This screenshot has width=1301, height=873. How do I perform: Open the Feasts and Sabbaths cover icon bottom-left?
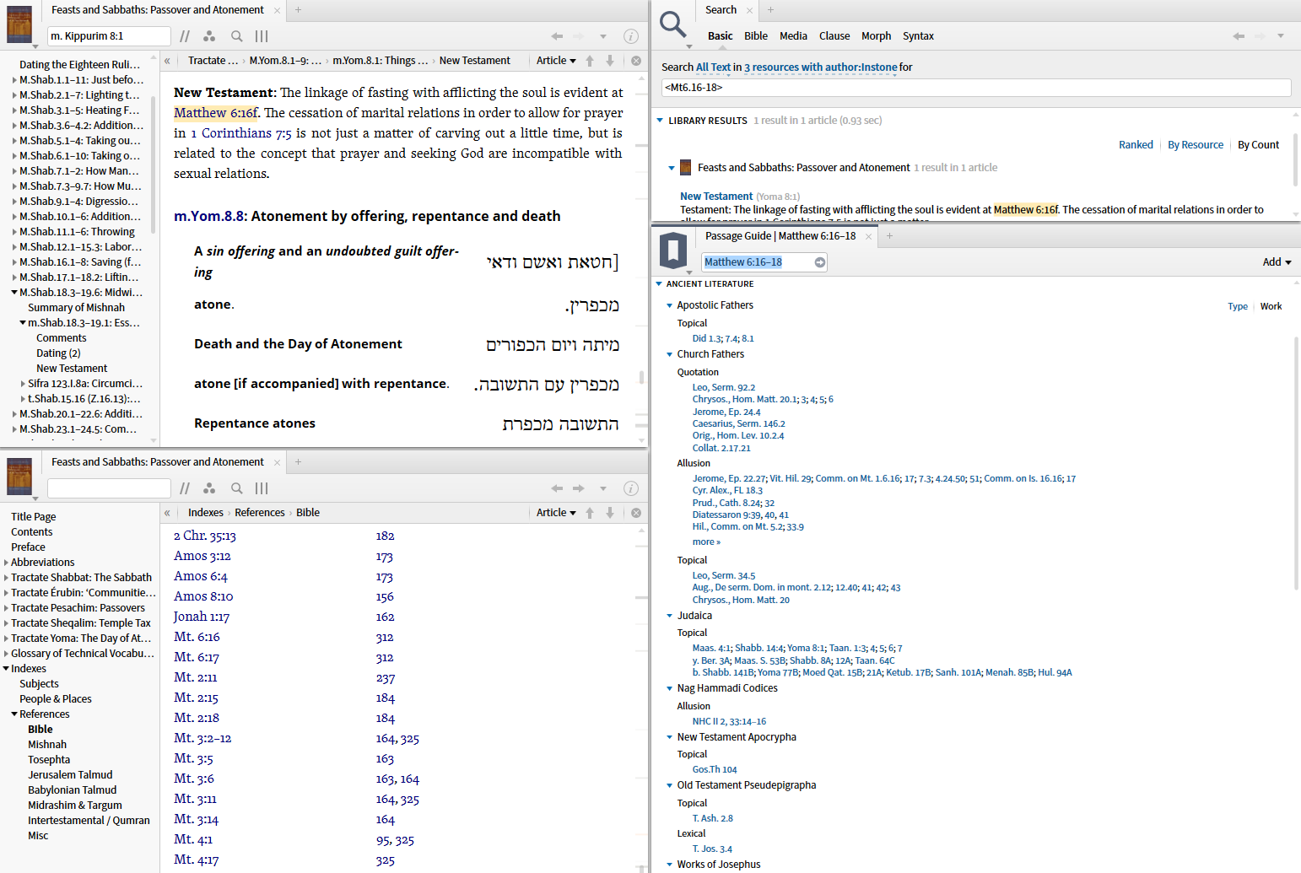19,476
